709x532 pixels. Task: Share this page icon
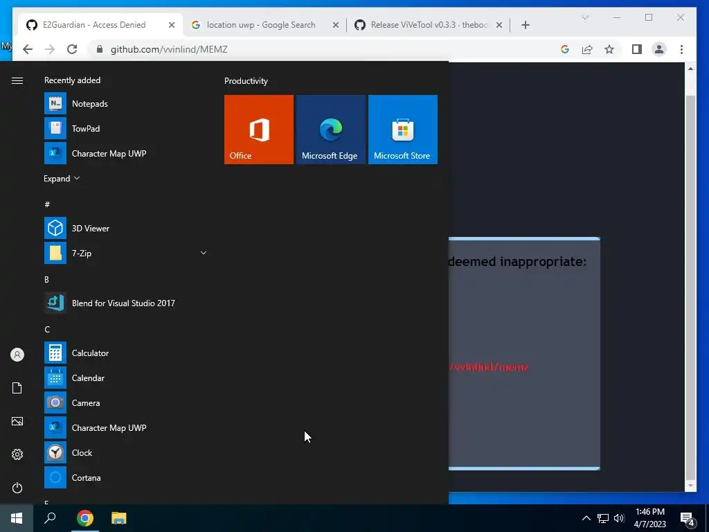(x=587, y=49)
